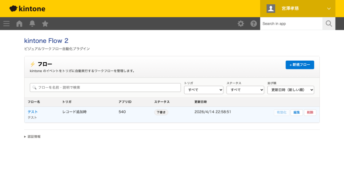Click the user profile avatar icon
This screenshot has width=344, height=193.
click(271, 9)
